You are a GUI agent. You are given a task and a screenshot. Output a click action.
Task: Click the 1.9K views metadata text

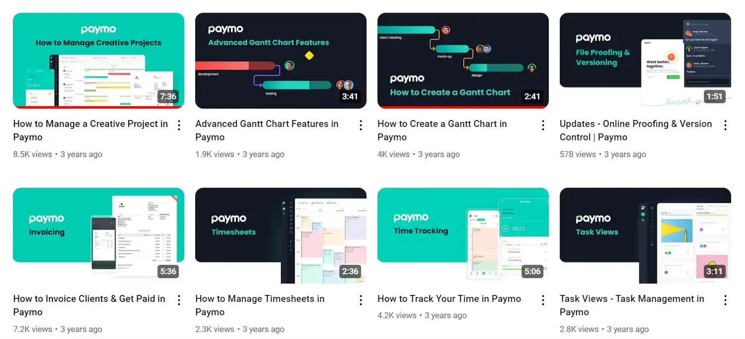coord(215,154)
